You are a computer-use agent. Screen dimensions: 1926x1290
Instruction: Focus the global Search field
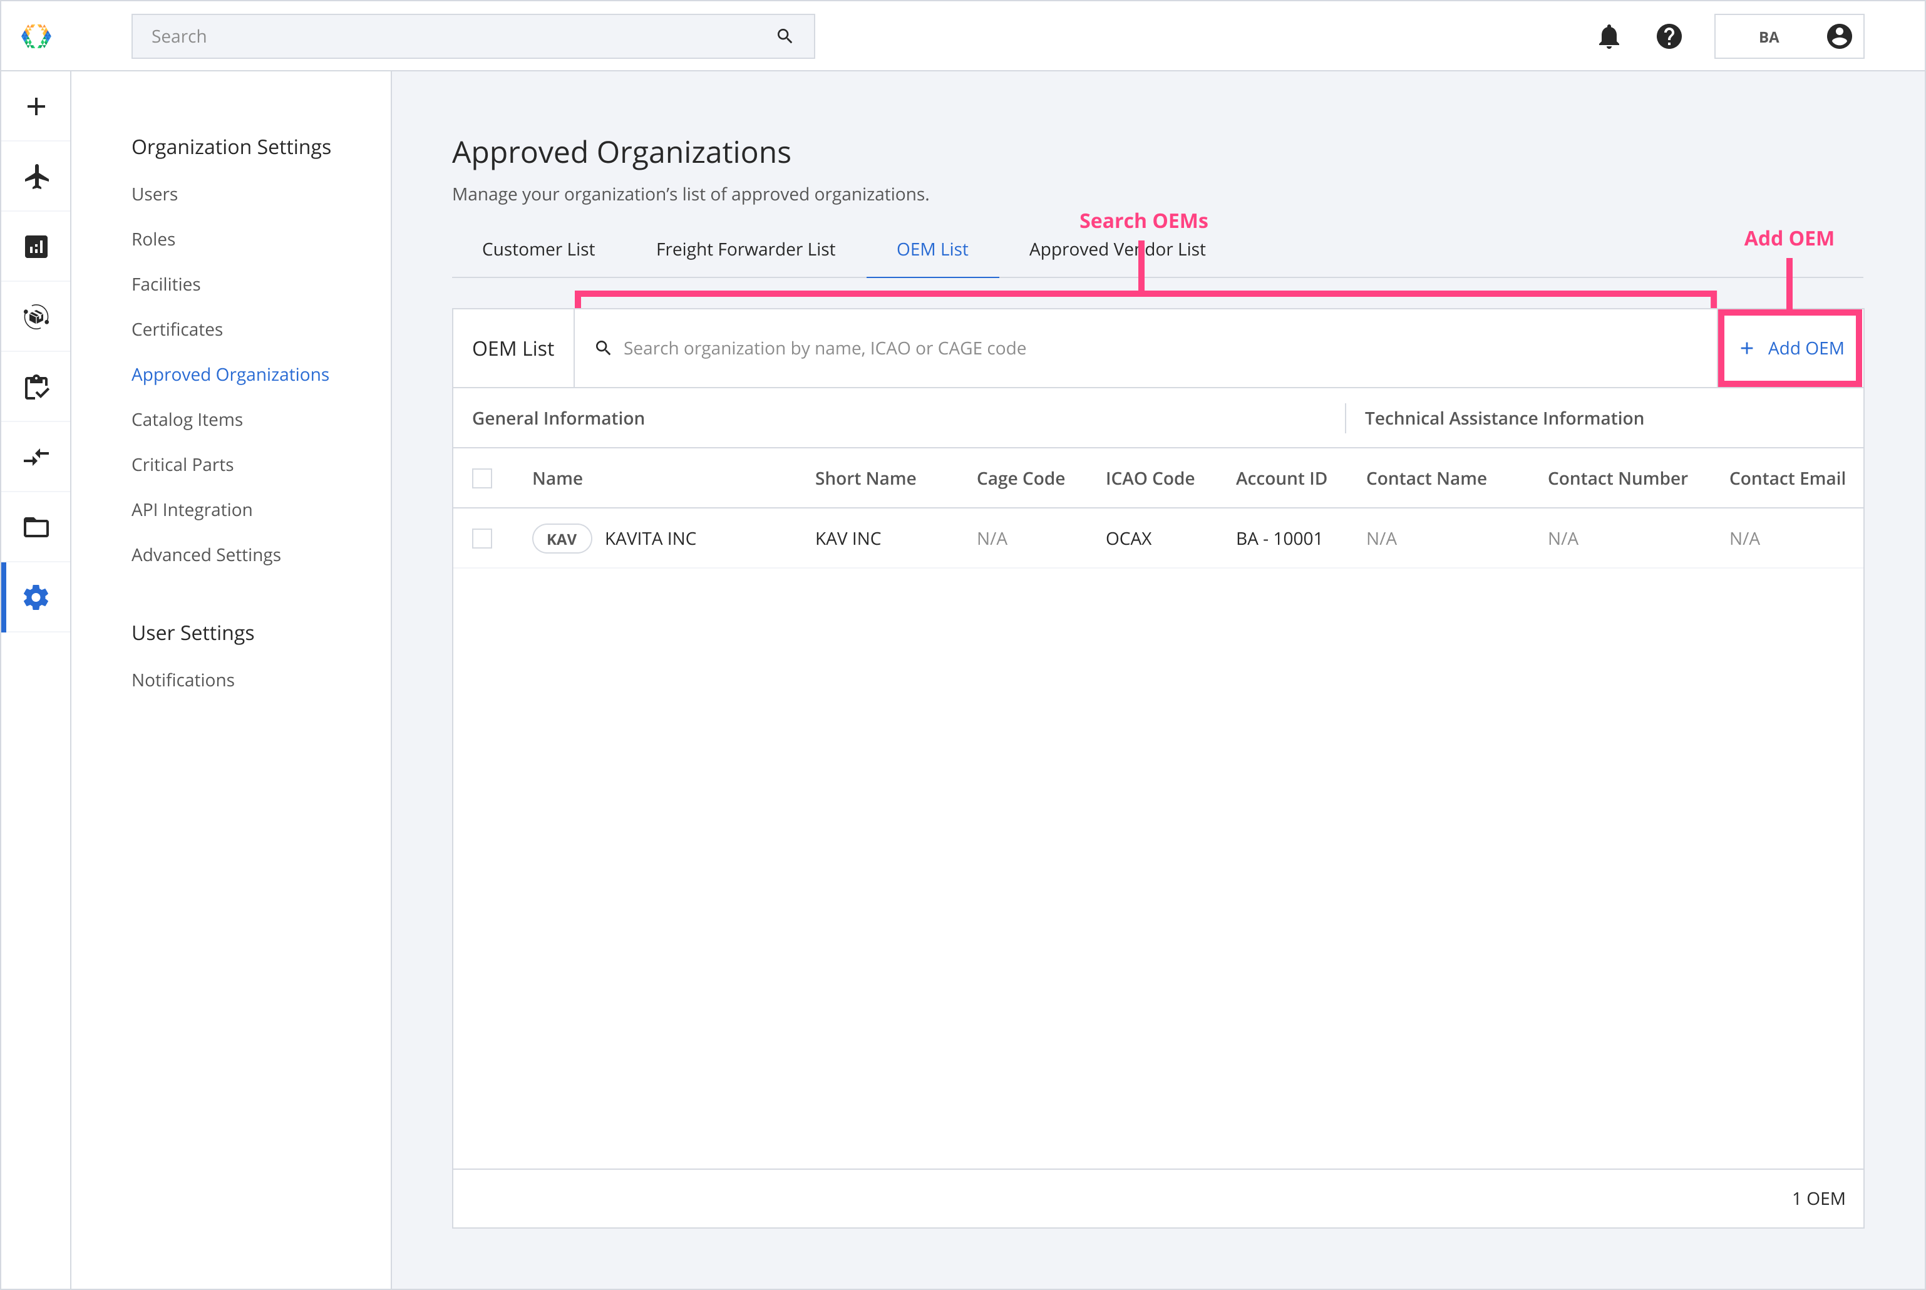(473, 36)
